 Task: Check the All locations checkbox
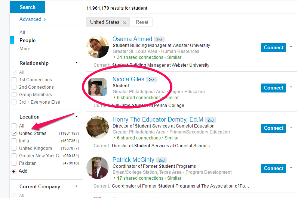coord(14,126)
